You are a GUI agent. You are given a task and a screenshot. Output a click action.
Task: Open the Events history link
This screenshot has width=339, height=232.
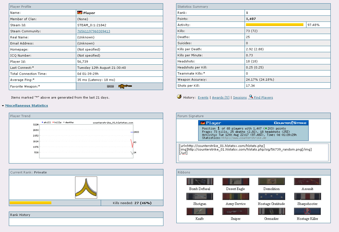(x=203, y=97)
